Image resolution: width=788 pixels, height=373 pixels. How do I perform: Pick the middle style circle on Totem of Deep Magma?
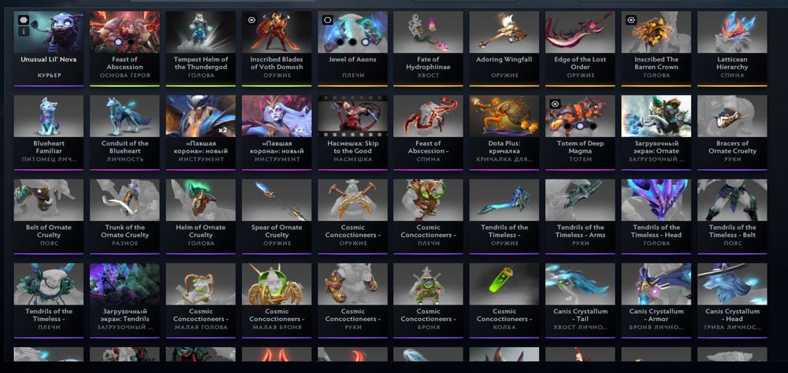tap(580, 126)
